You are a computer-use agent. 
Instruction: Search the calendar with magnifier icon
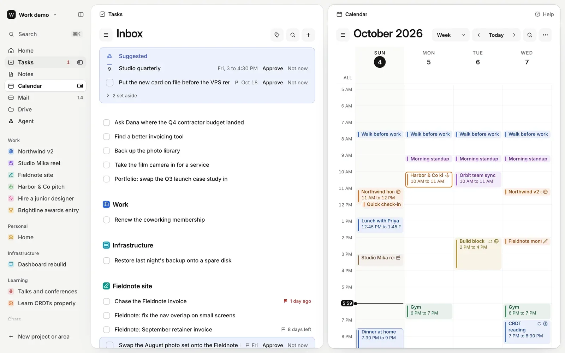(x=530, y=35)
